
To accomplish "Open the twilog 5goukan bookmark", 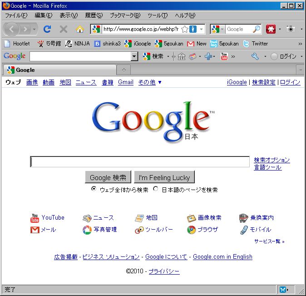I will pos(224,43).
